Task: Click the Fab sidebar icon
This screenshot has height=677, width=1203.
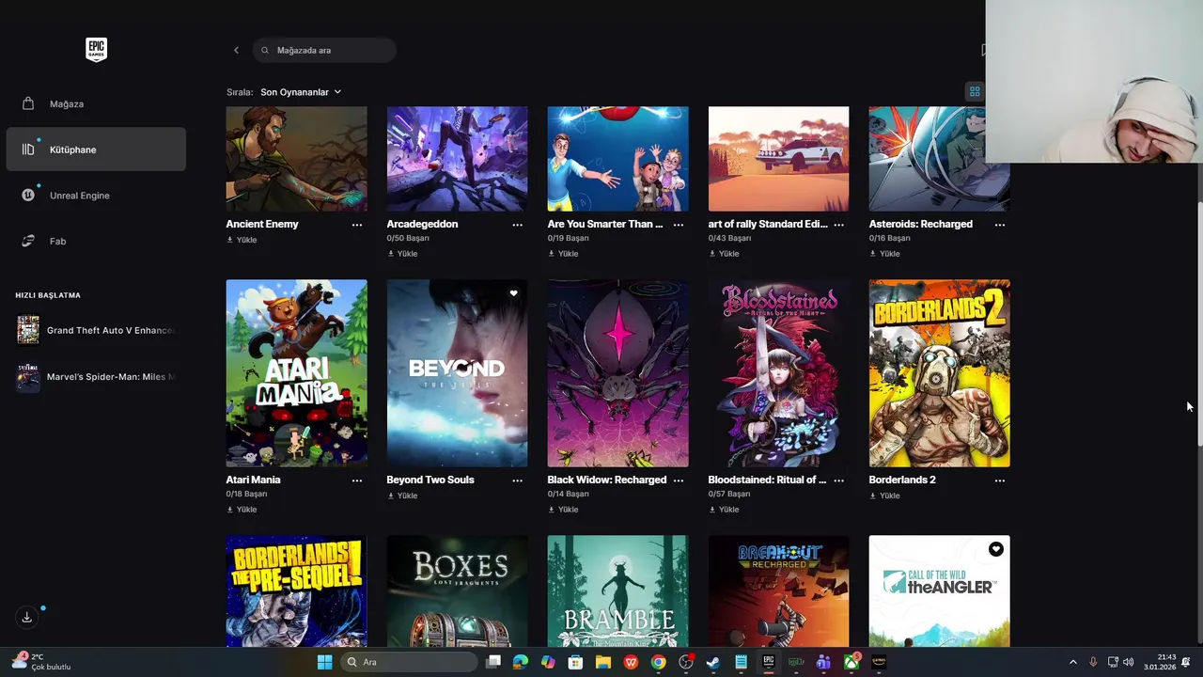Action: 28,241
